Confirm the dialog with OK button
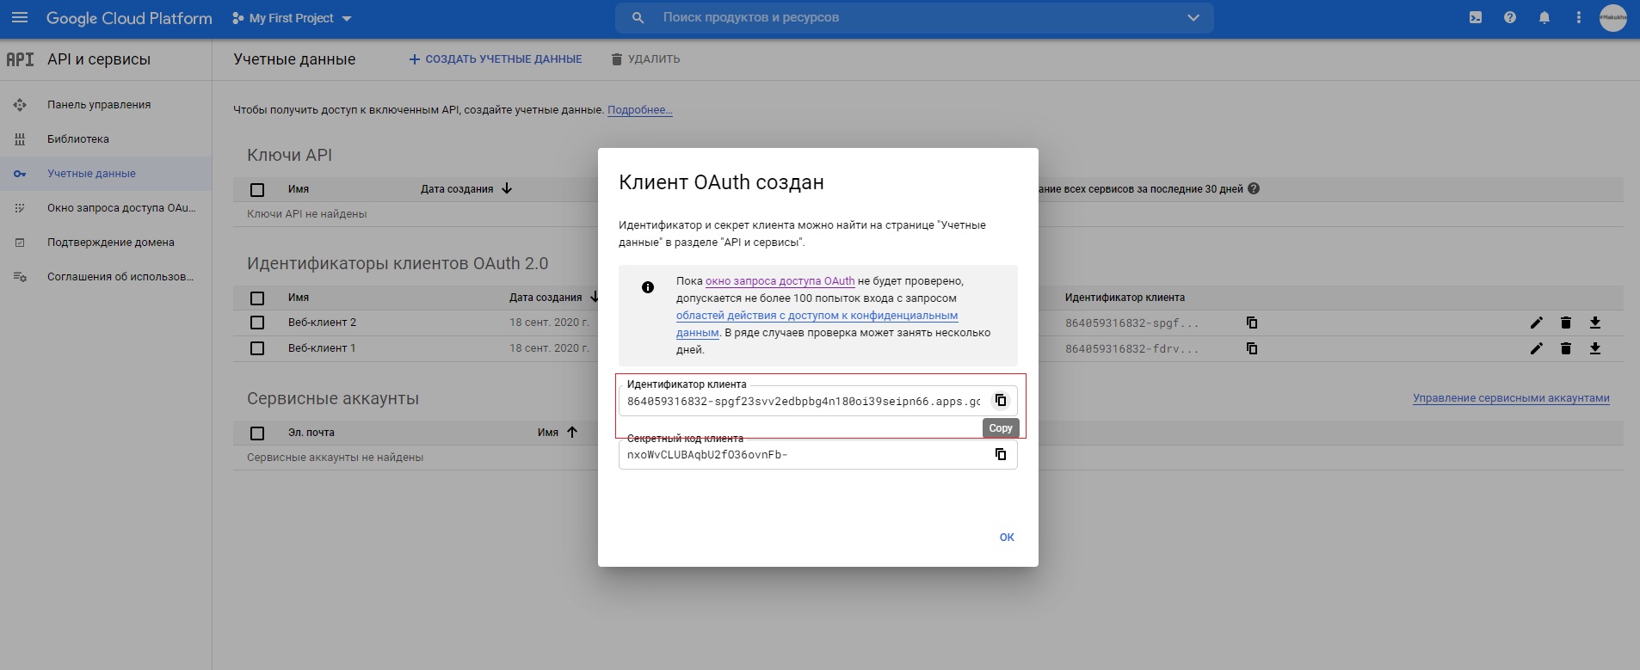1640x670 pixels. coord(1007,538)
